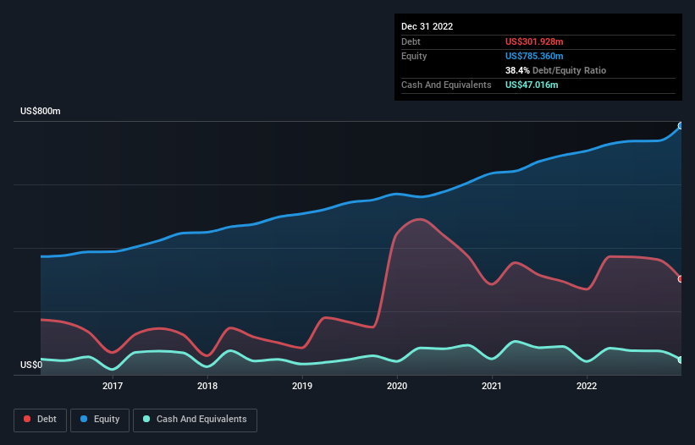This screenshot has height=445, width=695.
Task: Click the US$0 y-axis label
Action: [31, 365]
